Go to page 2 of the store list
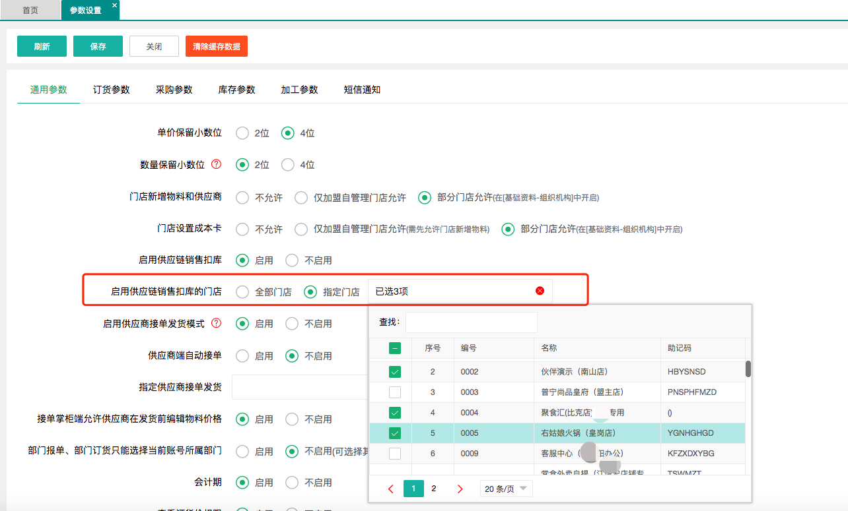Screen dimensions: 848x511 434,489
